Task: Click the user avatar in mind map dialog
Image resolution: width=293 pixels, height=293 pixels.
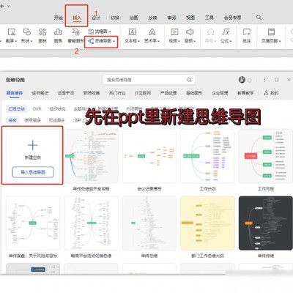Action: click(242, 80)
